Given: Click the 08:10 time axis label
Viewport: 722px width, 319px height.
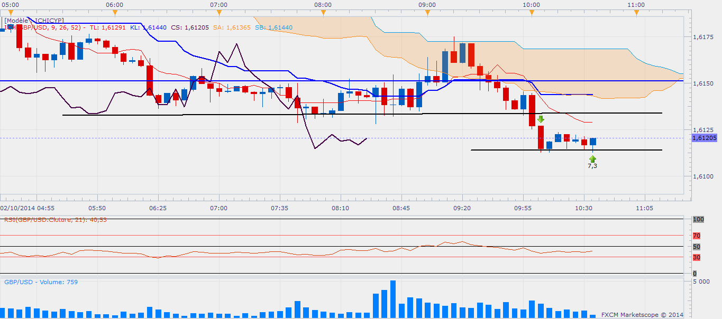Looking at the screenshot, I should pyautogui.click(x=340, y=208).
